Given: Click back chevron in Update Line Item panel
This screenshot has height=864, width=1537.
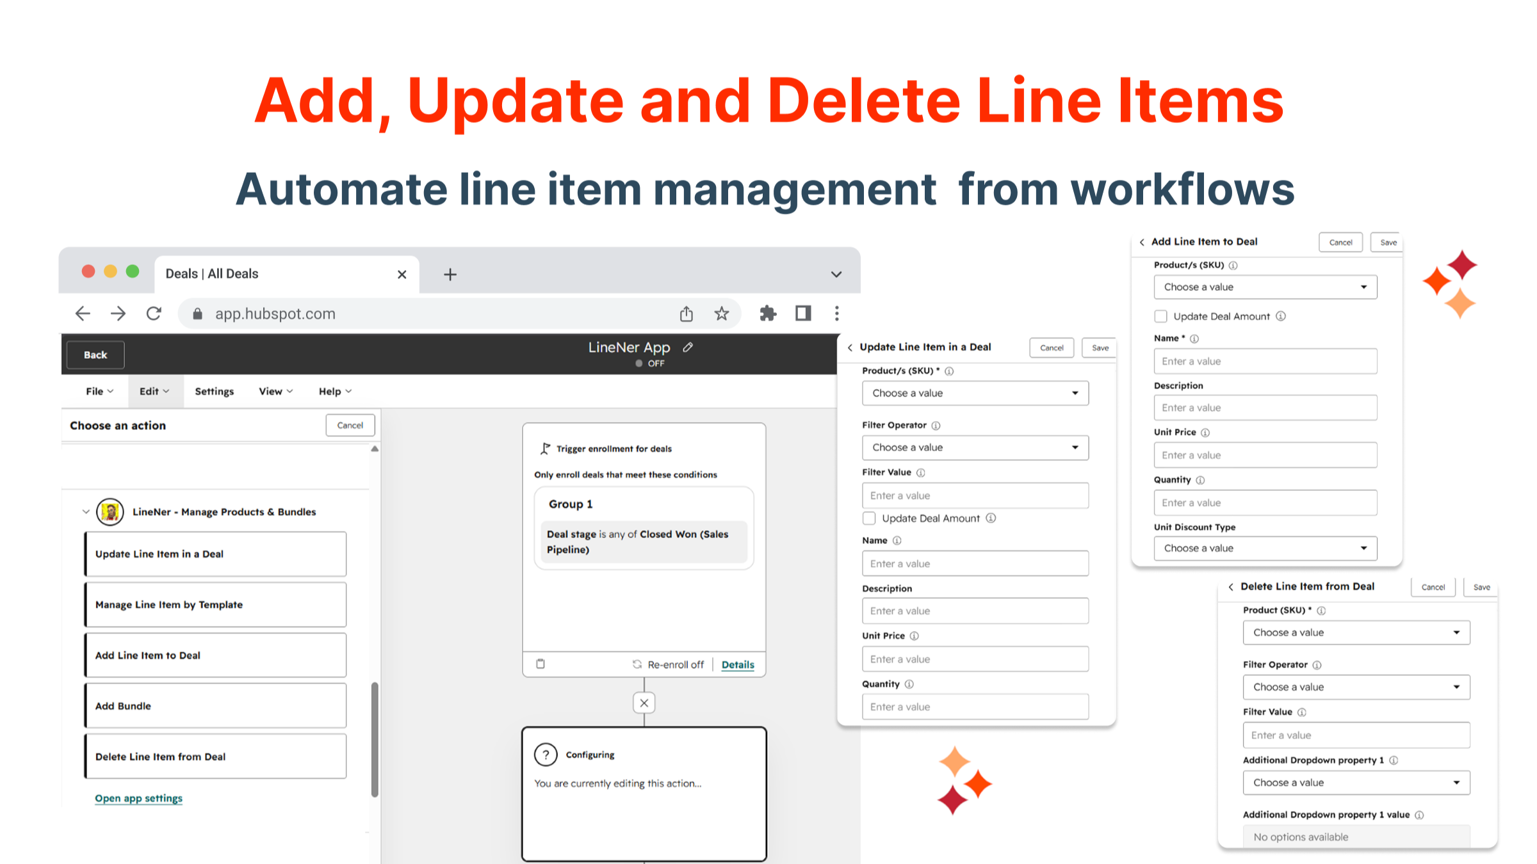Looking at the screenshot, I should tap(850, 348).
